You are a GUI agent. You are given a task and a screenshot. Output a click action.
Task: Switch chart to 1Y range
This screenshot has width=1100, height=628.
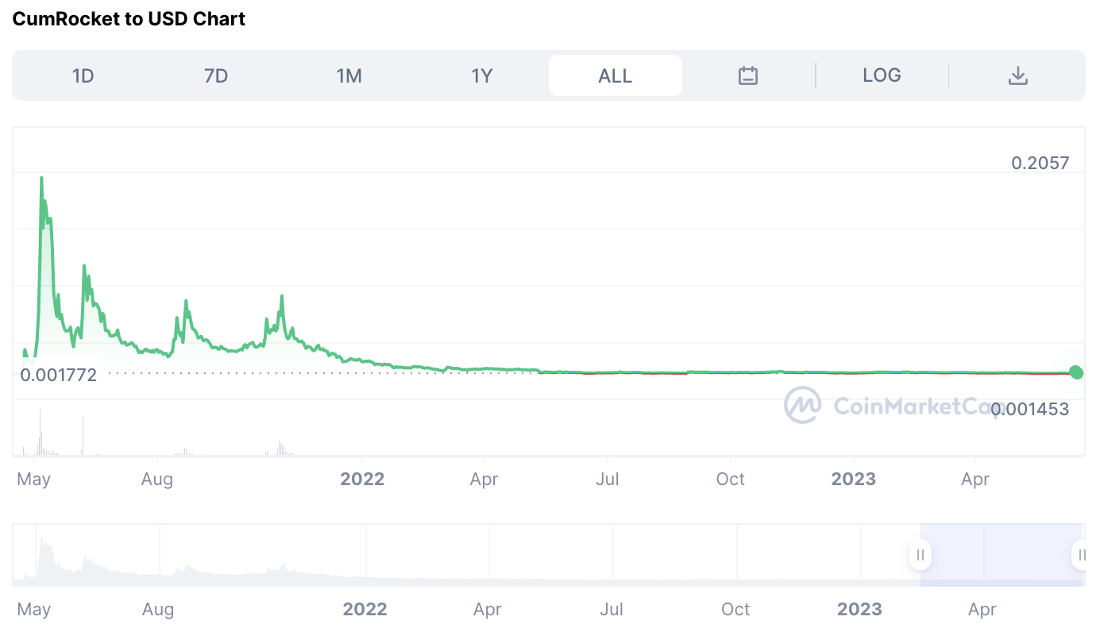(482, 75)
